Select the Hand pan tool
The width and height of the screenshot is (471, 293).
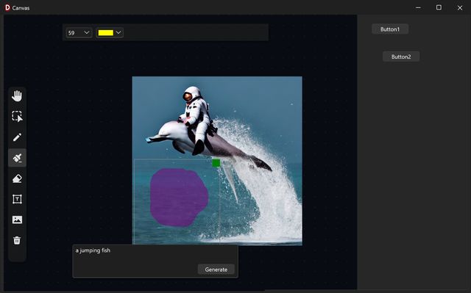(x=17, y=96)
